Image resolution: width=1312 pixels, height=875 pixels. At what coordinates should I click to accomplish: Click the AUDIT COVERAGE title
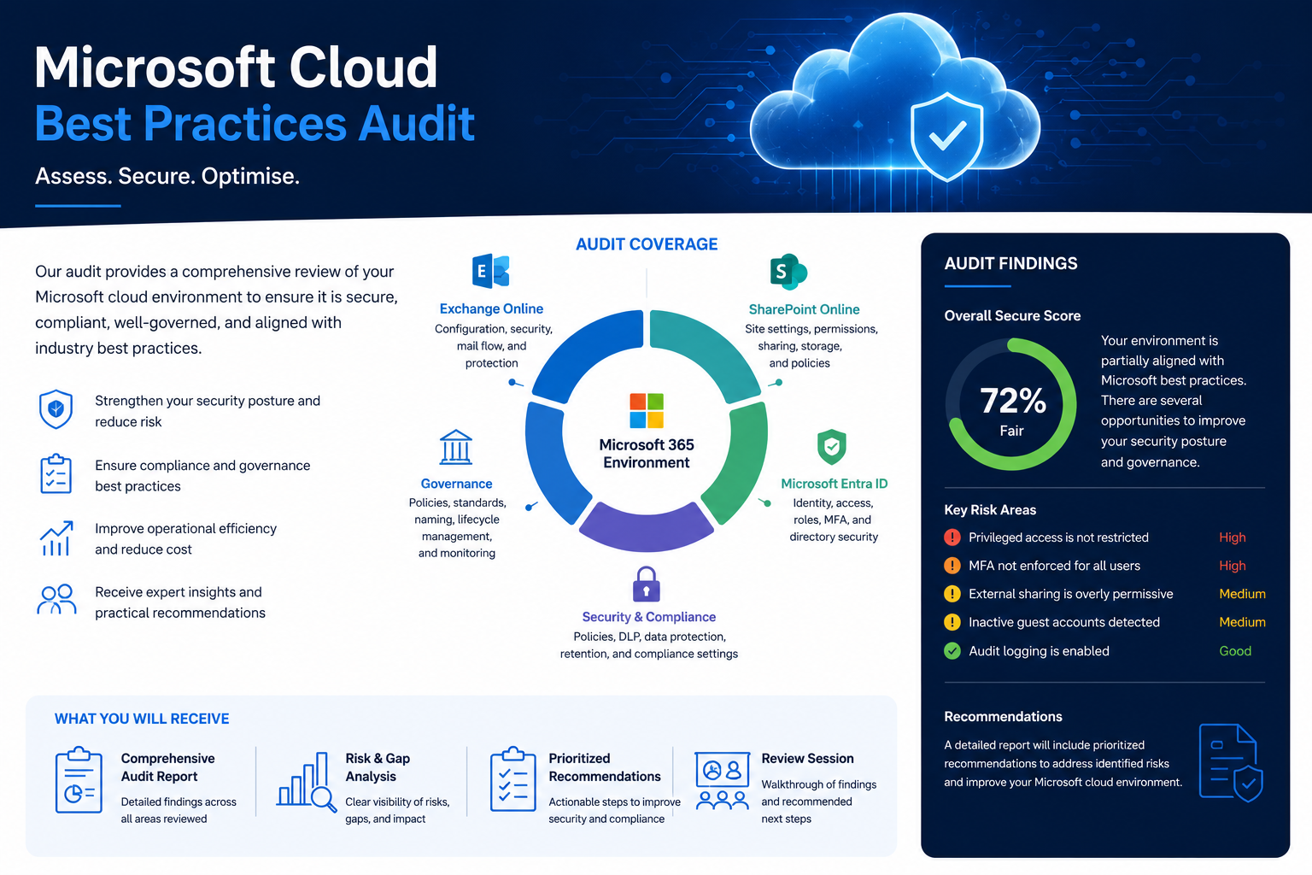click(647, 244)
